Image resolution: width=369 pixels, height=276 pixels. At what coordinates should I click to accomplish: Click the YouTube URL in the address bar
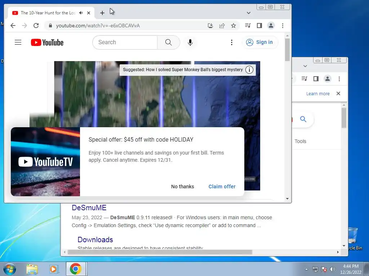click(x=98, y=26)
